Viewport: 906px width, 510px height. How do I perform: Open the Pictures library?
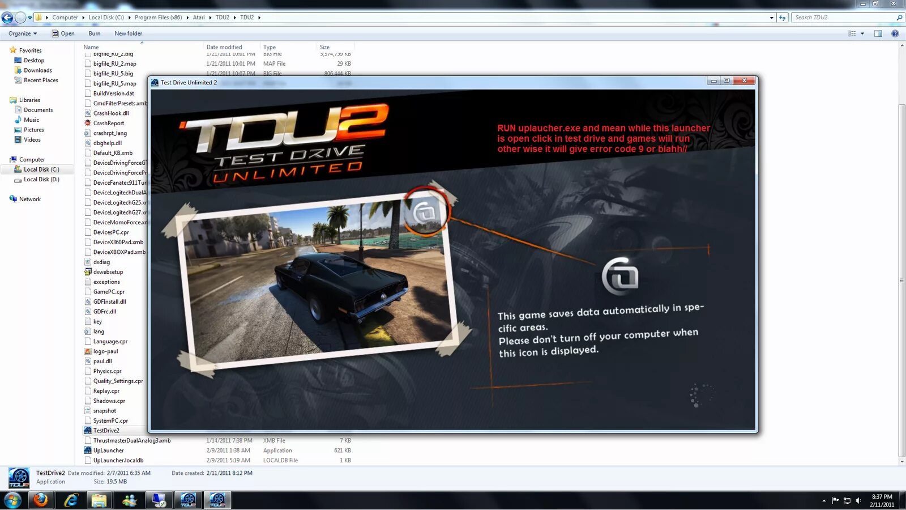coord(33,130)
